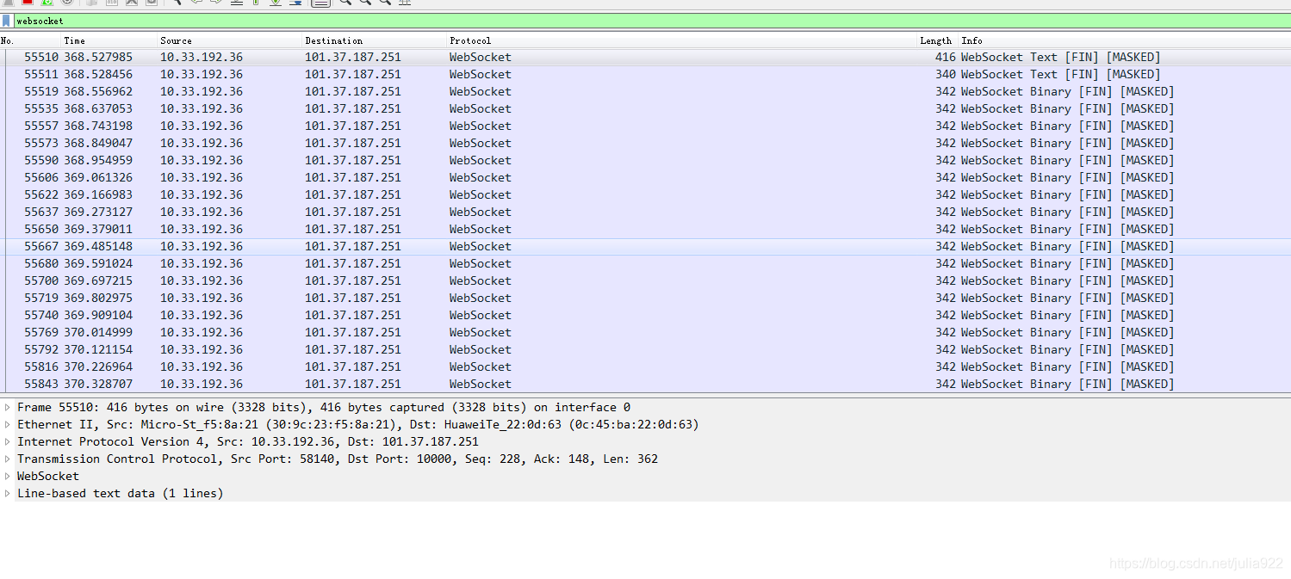Select packet number 55557

pos(645,126)
